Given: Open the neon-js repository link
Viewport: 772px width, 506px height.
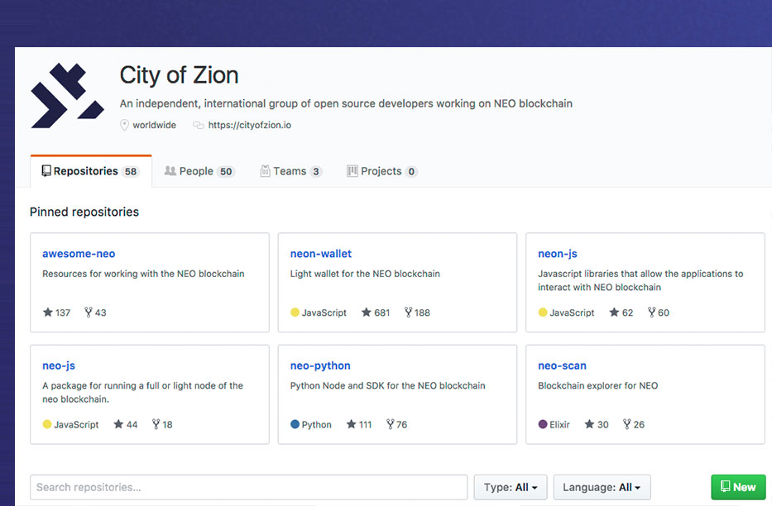Looking at the screenshot, I should point(558,254).
